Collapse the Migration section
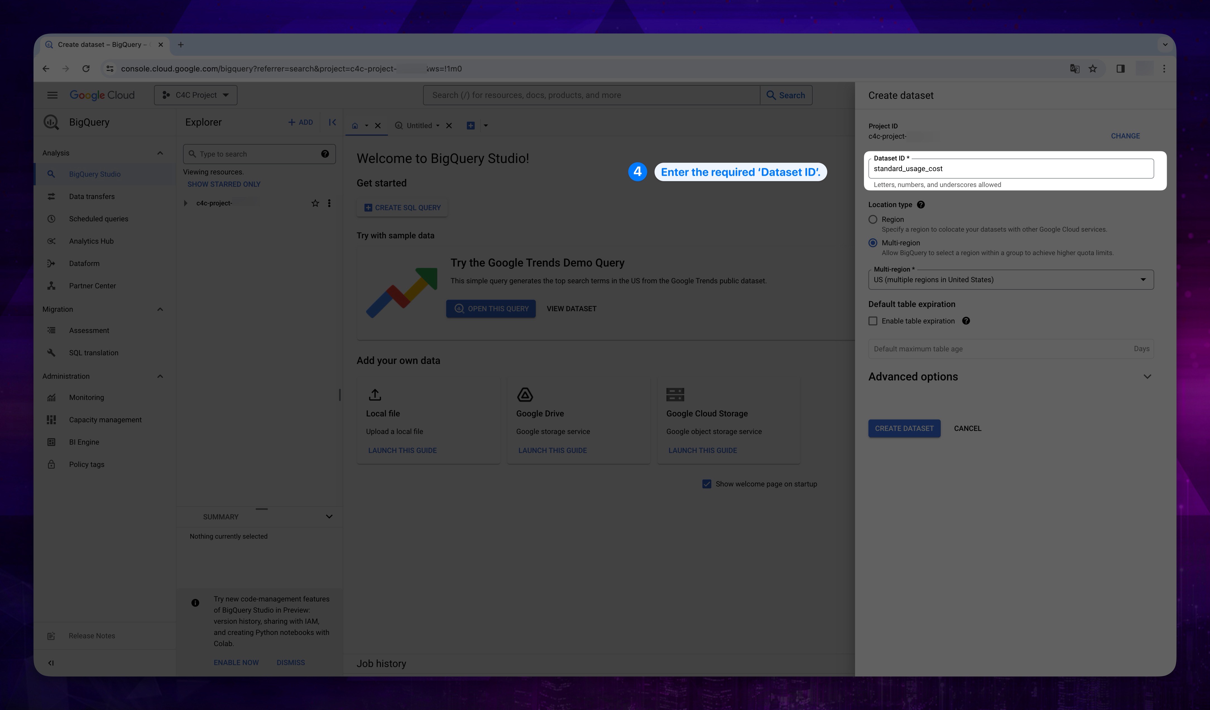 (x=160, y=310)
